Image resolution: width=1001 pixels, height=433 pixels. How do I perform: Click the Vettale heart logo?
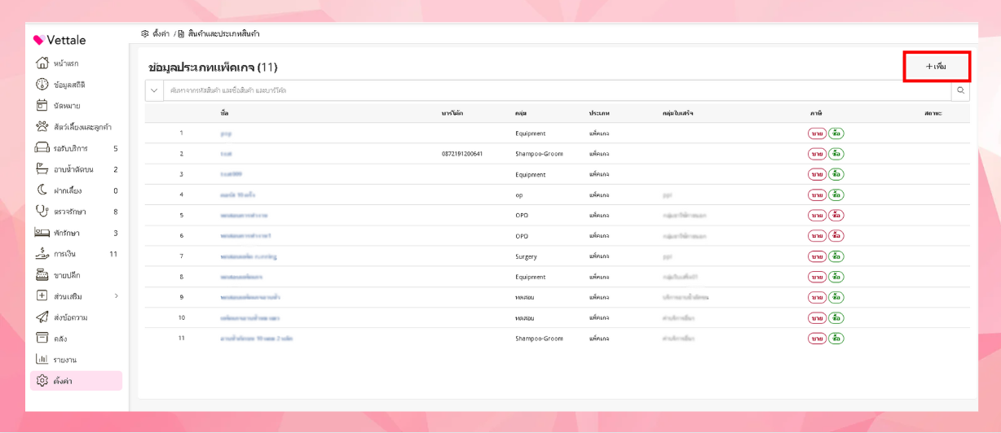click(38, 40)
